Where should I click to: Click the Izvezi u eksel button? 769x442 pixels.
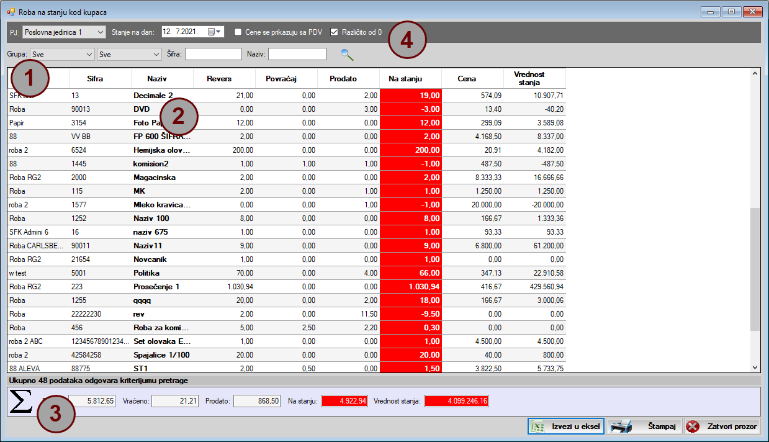(565, 426)
